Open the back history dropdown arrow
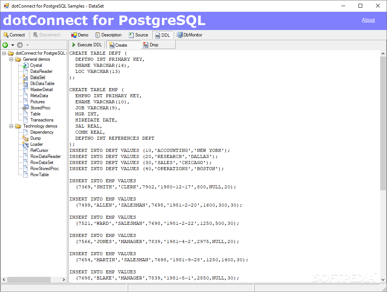 (x=13, y=45)
